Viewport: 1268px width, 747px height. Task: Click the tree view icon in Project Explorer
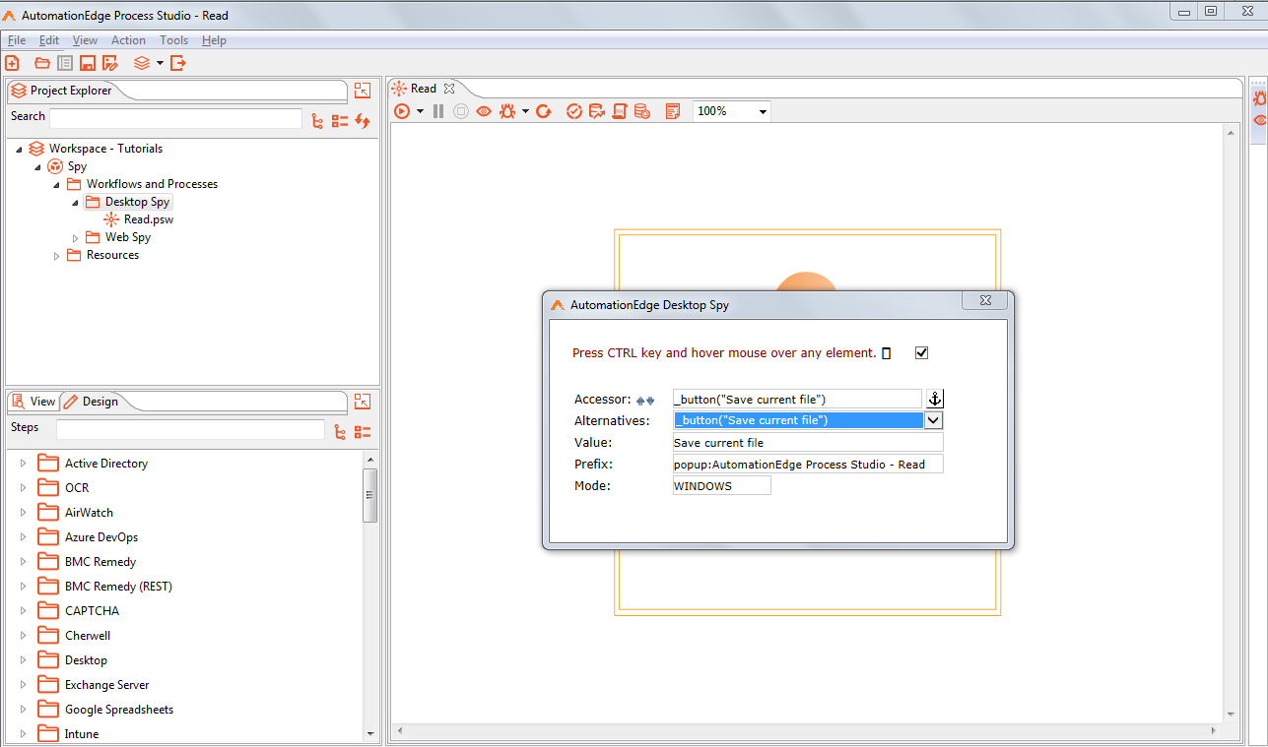pos(317,121)
